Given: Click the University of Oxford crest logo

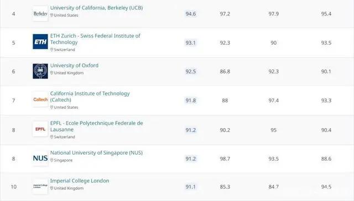Looking at the screenshot, I should [x=40, y=71].
